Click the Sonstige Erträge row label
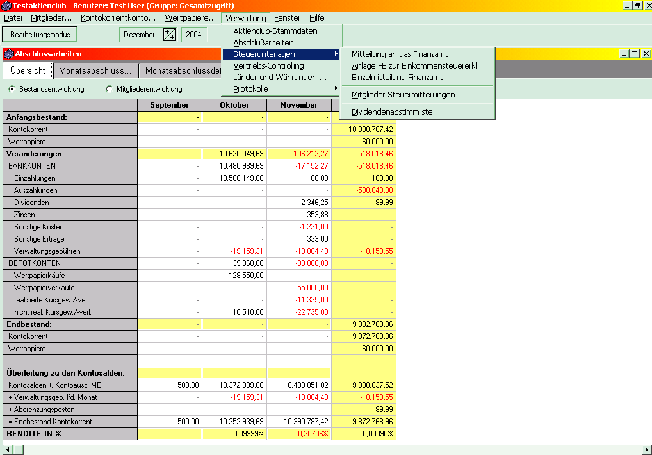This screenshot has height=455, width=652. tap(70, 239)
